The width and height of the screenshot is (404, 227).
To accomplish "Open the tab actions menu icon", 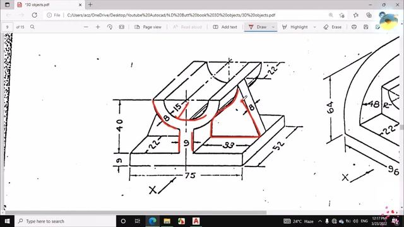I will click(7, 4).
